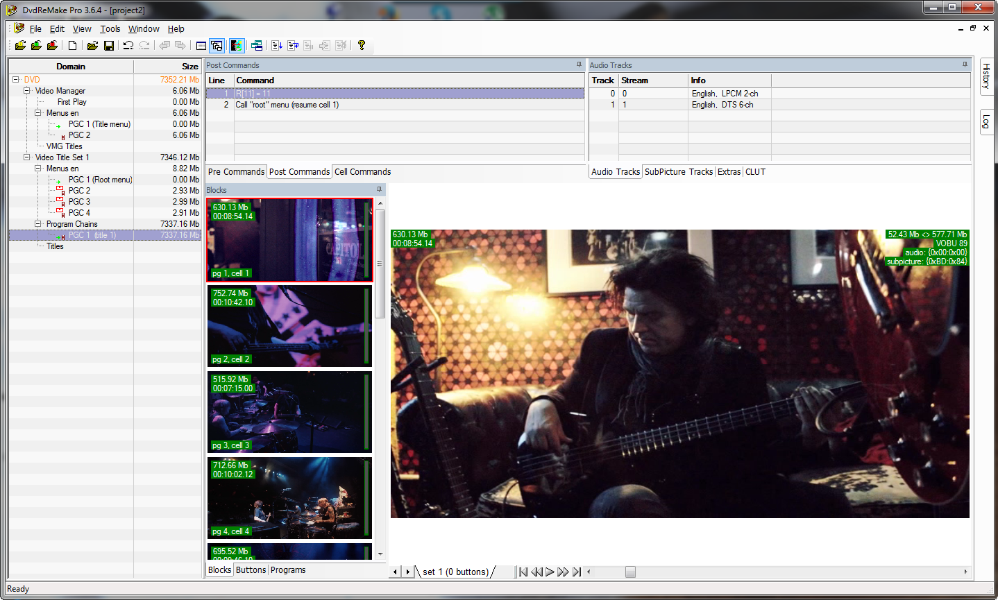The width and height of the screenshot is (998, 600).
Task: Toggle the list view toolbar button
Action: pyautogui.click(x=201, y=46)
